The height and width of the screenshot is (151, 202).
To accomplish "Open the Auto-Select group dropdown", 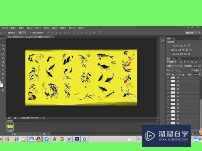I will 23,33.
